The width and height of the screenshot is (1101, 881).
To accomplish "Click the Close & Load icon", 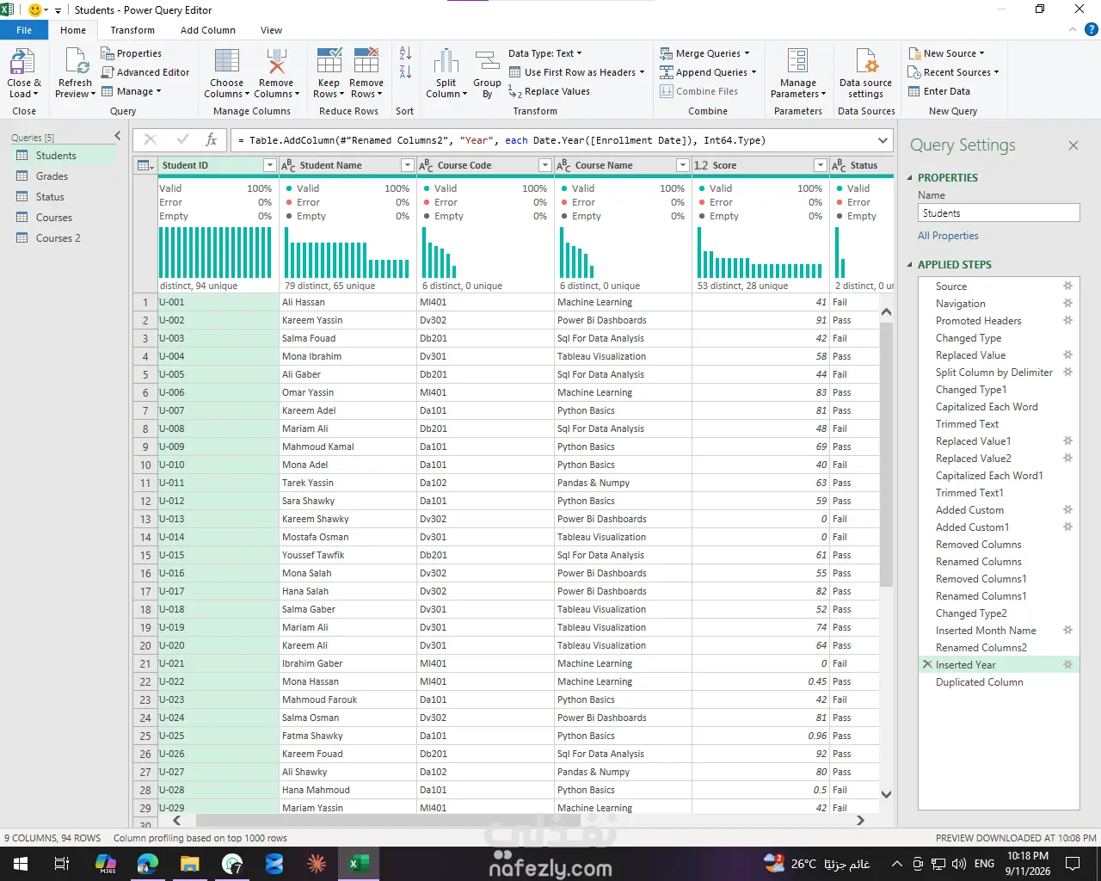I will click(22, 62).
